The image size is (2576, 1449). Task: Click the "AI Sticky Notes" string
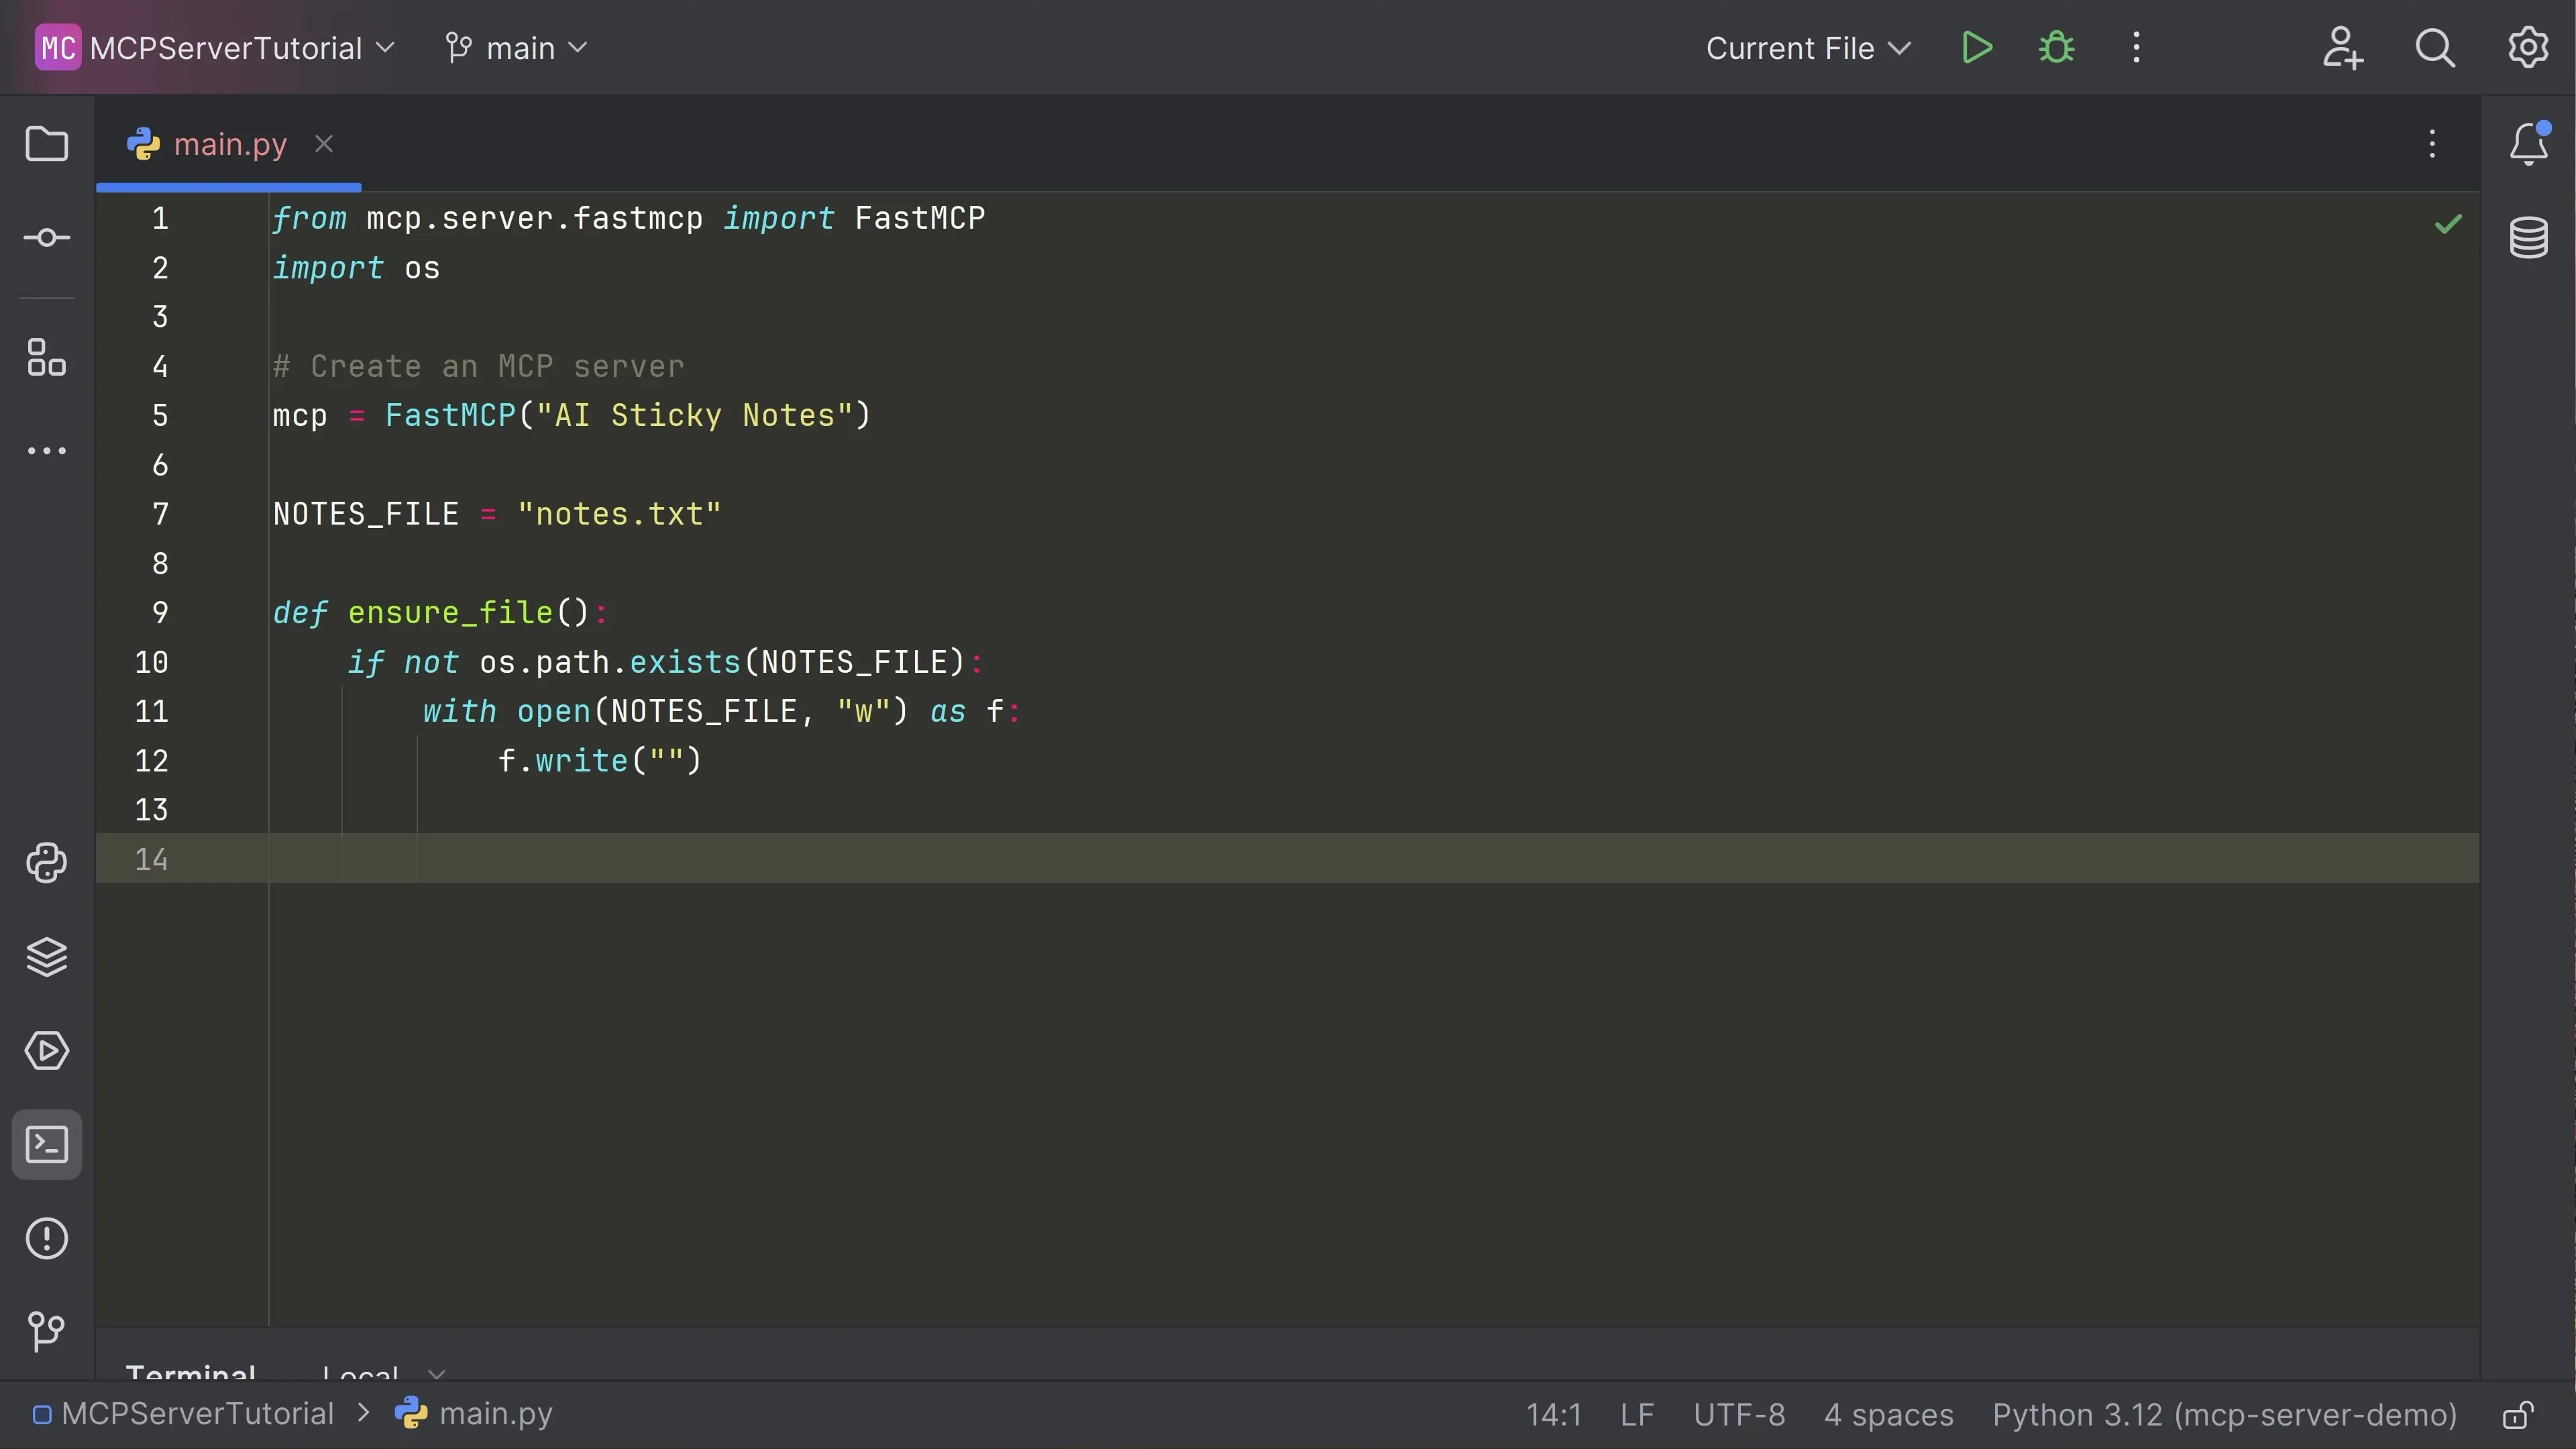pos(694,415)
